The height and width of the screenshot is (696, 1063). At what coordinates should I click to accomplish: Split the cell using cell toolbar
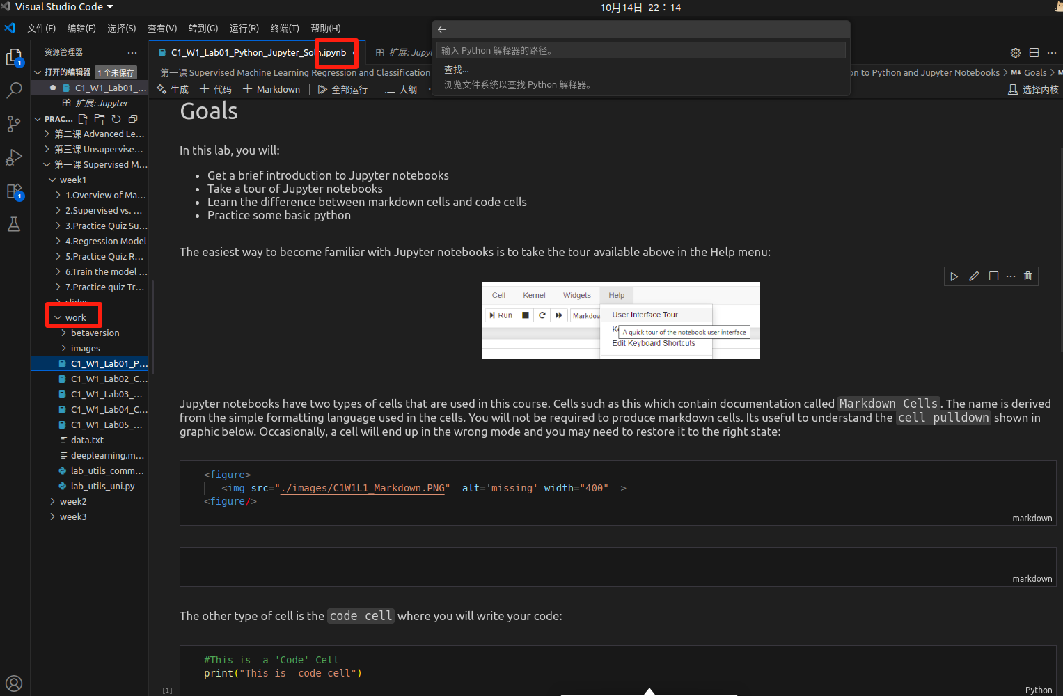pyautogui.click(x=993, y=276)
